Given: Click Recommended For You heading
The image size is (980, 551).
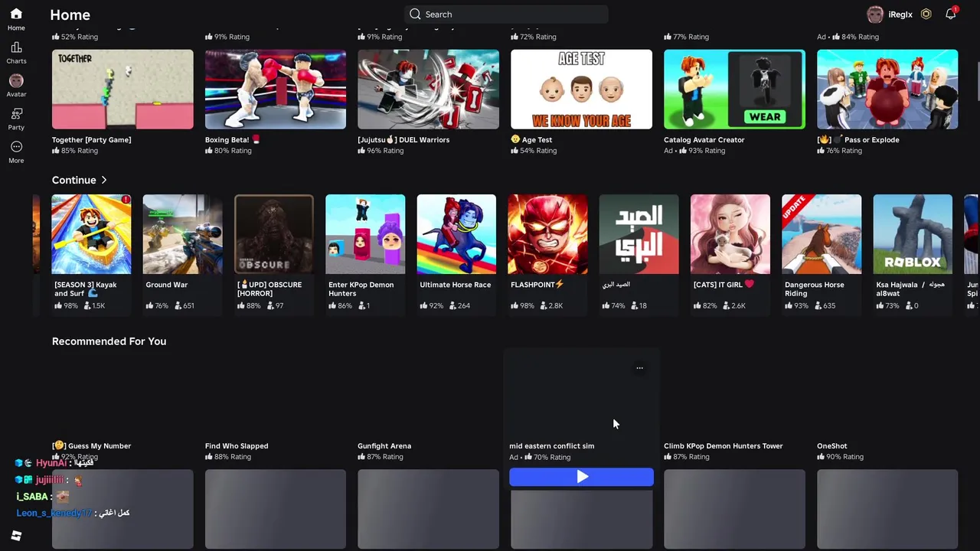Looking at the screenshot, I should [x=109, y=341].
